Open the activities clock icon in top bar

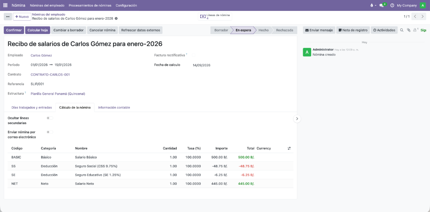click(x=392, y=5)
